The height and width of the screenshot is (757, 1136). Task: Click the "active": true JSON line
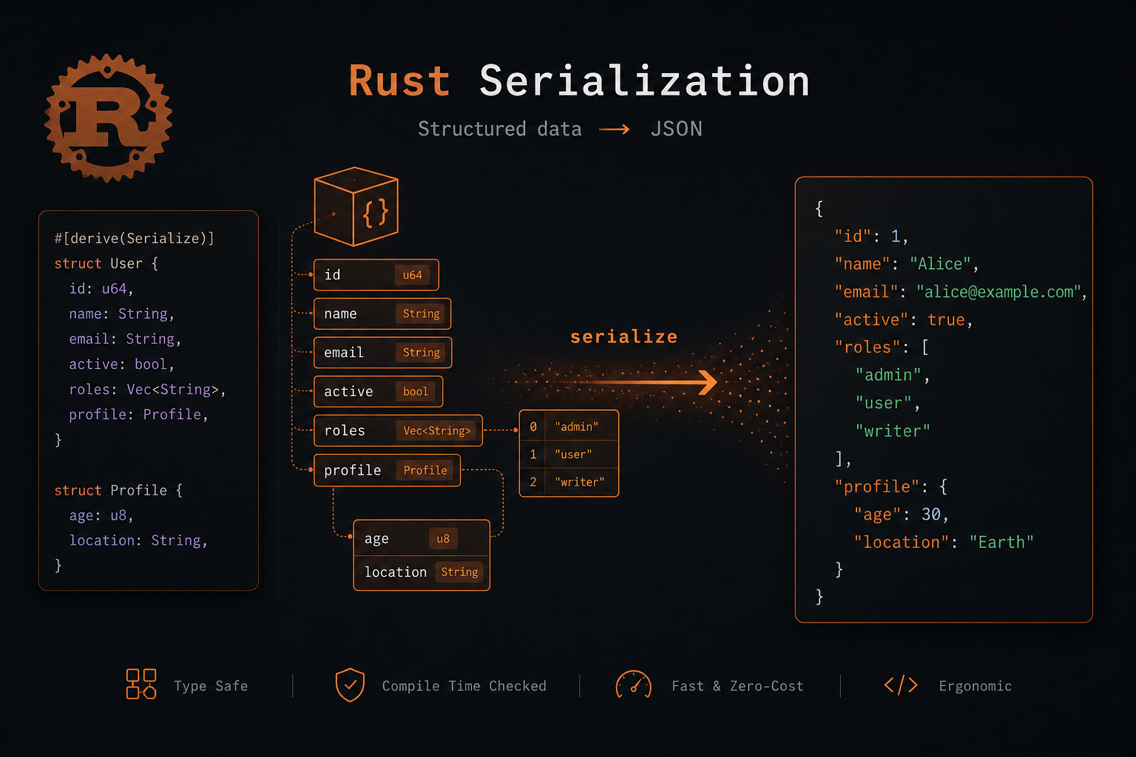click(904, 319)
